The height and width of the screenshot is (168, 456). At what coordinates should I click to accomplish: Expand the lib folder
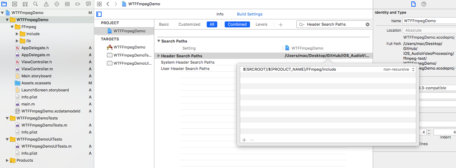click(x=17, y=41)
